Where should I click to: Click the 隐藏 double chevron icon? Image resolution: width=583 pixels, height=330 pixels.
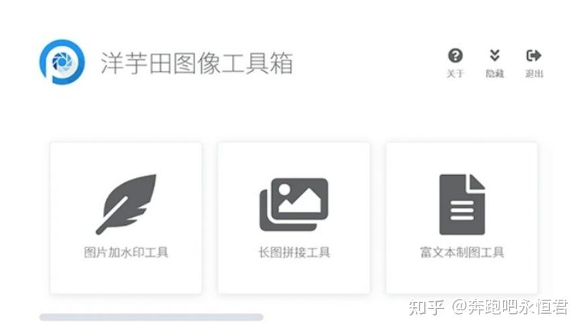coord(495,55)
